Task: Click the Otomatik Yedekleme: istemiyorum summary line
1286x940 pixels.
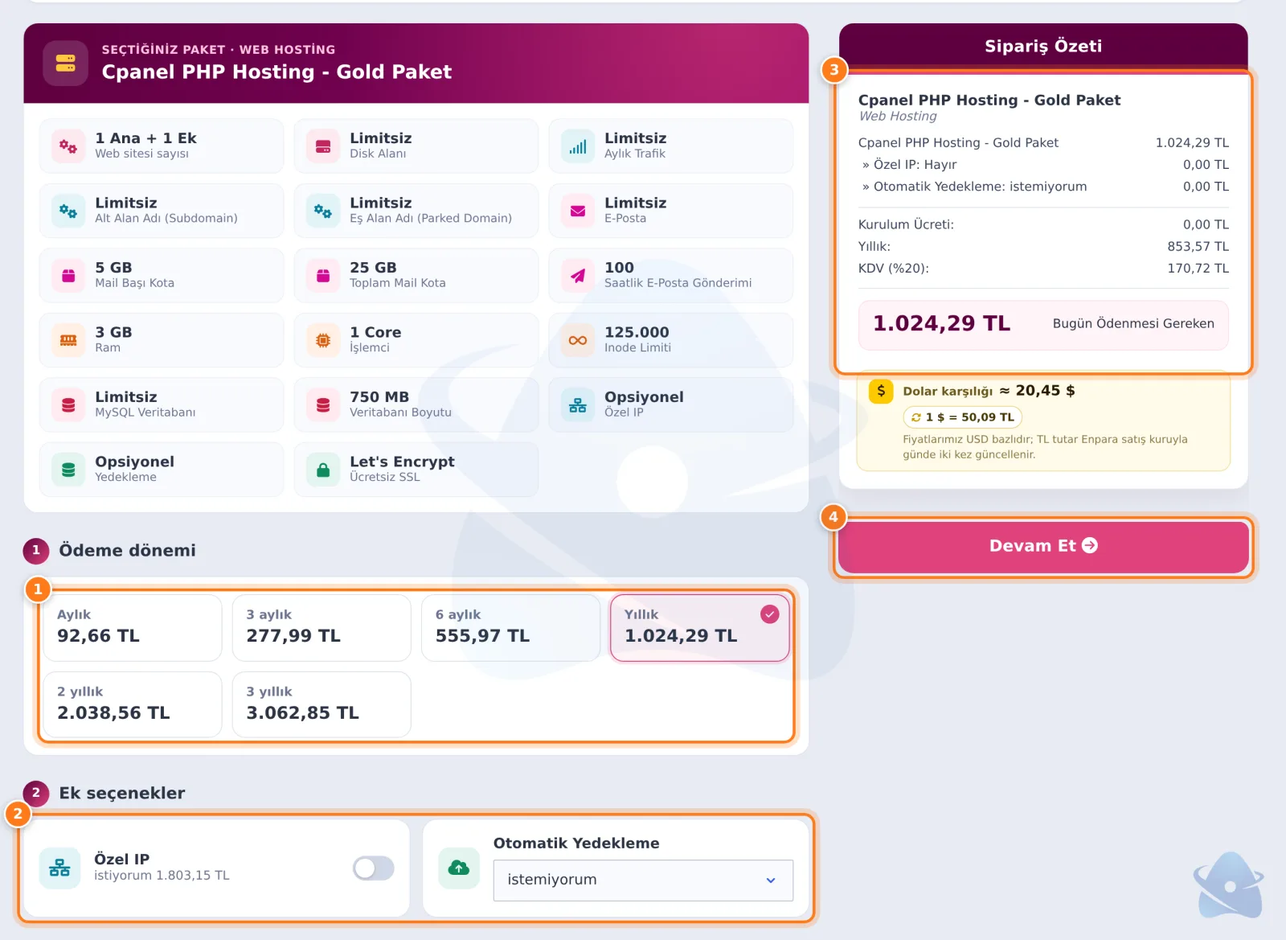Action: coord(1043,186)
